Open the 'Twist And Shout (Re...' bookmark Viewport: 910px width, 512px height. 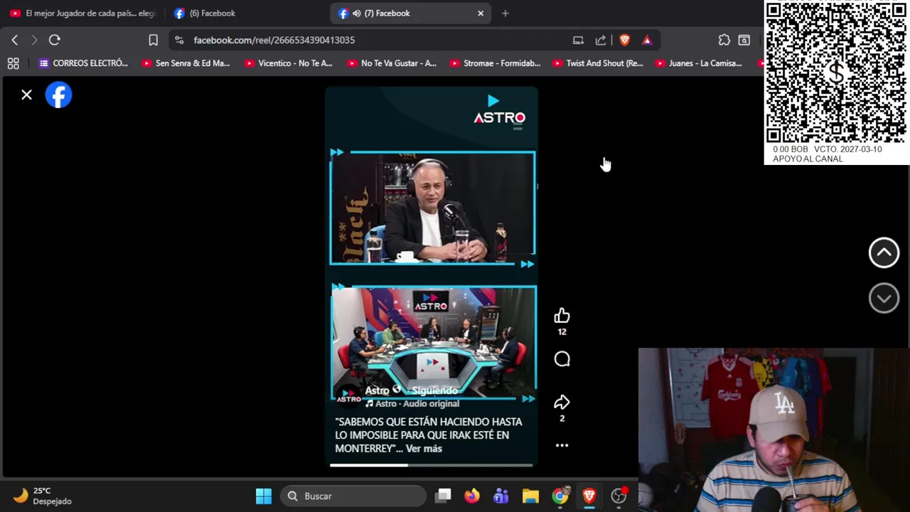[x=597, y=63]
